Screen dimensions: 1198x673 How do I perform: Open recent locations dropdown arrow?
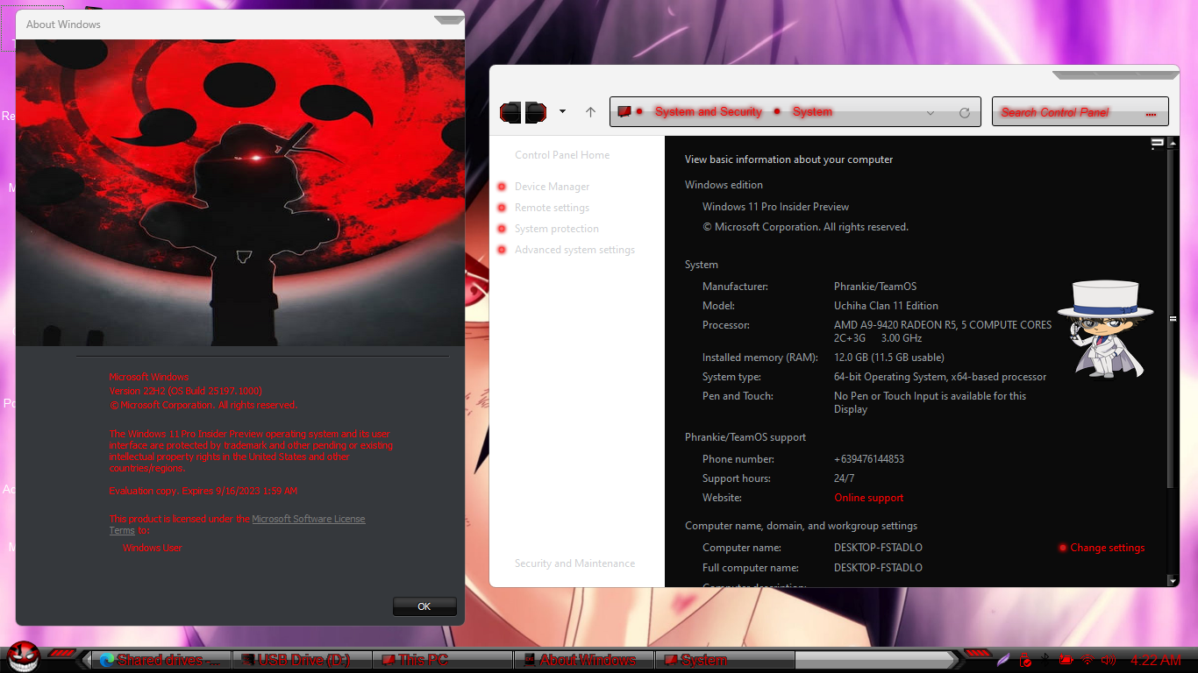(562, 112)
